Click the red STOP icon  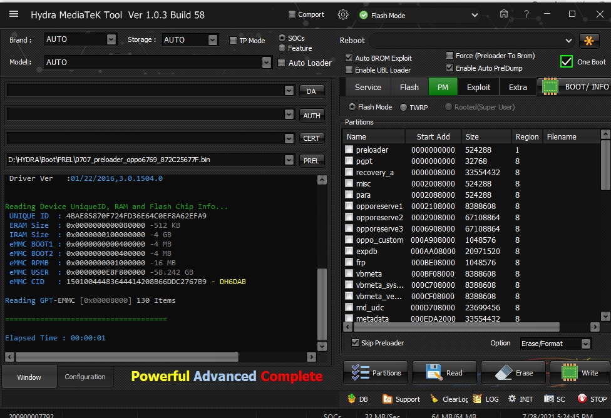pos(582,399)
